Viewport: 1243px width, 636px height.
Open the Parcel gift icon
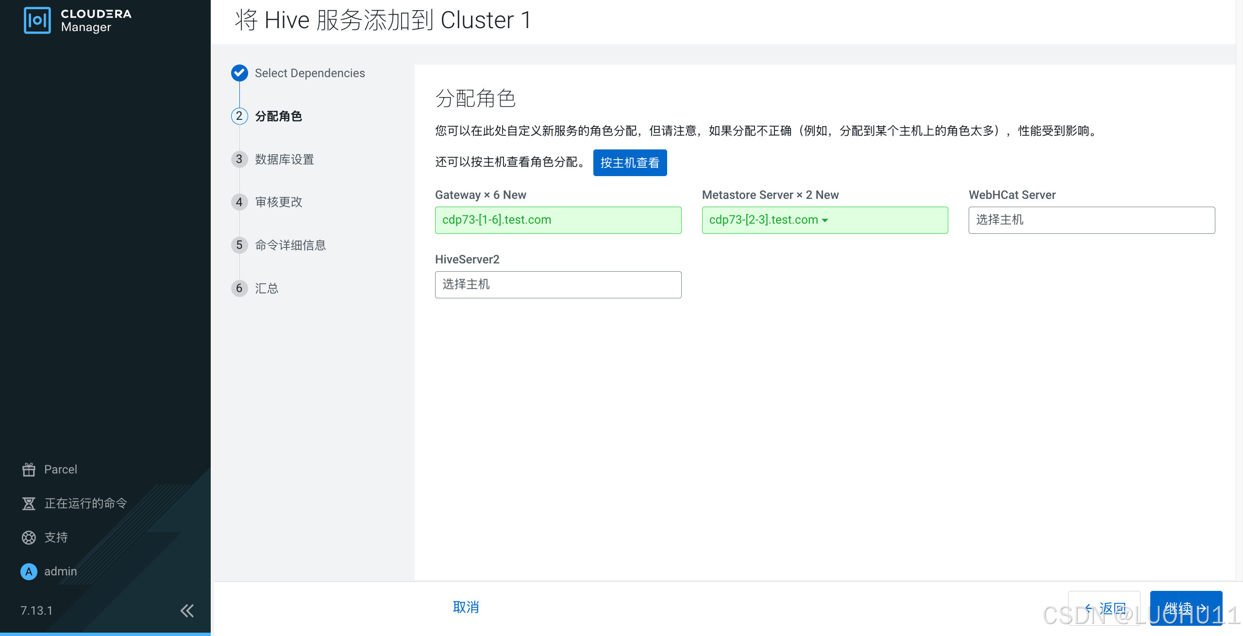coord(29,469)
